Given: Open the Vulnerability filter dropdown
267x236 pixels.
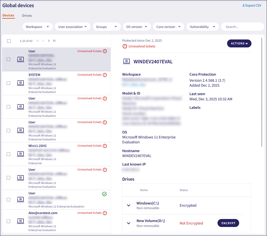Looking at the screenshot, I should (203, 27).
